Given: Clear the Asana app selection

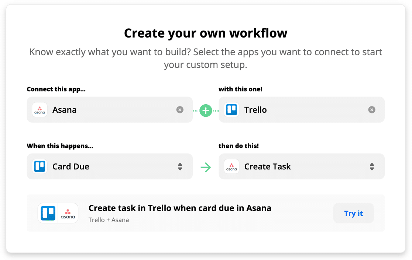Looking at the screenshot, I should click(x=180, y=110).
